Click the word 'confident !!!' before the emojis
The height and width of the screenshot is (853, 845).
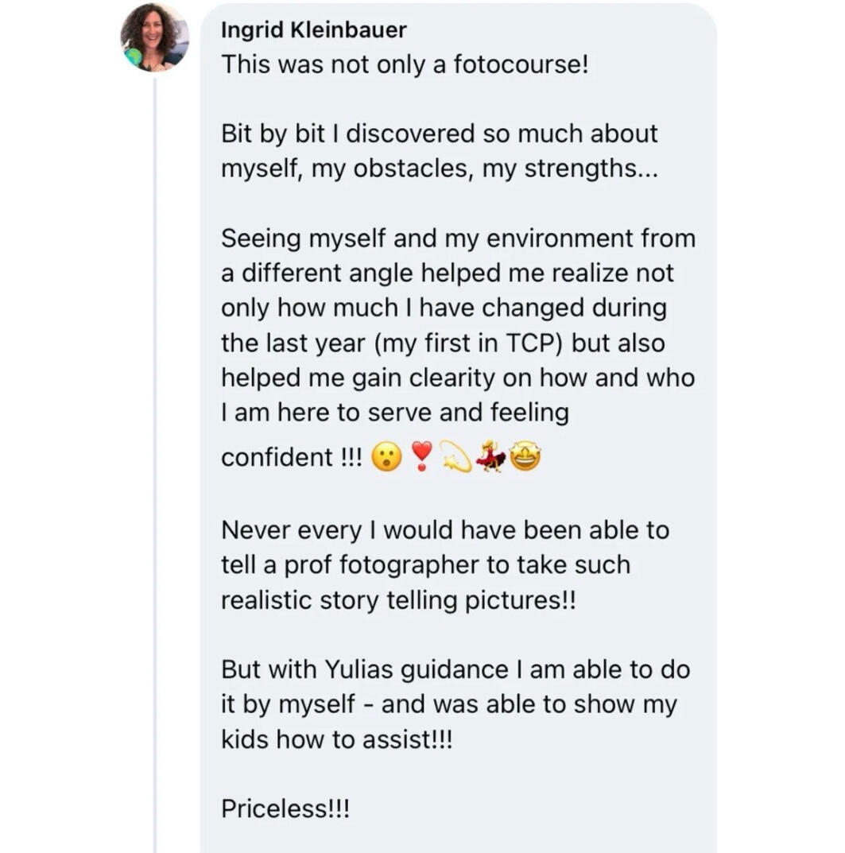(x=291, y=457)
